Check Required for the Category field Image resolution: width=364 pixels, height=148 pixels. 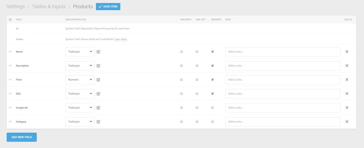click(212, 122)
